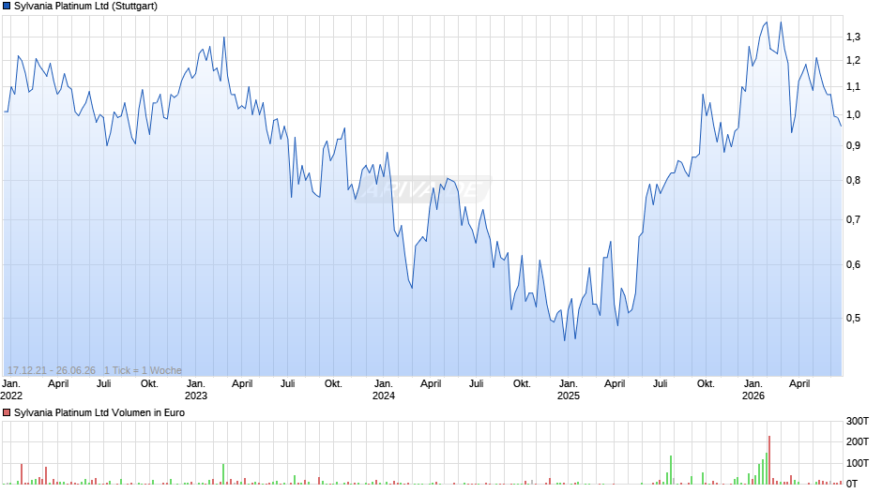Click the '0,9' price axis value
882x493 pixels.
coord(853,145)
